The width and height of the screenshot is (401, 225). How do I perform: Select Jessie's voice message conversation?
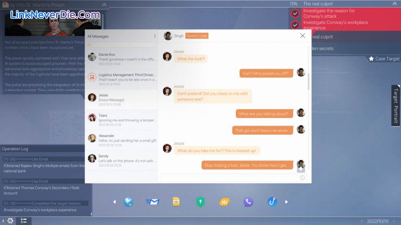[x=121, y=97]
